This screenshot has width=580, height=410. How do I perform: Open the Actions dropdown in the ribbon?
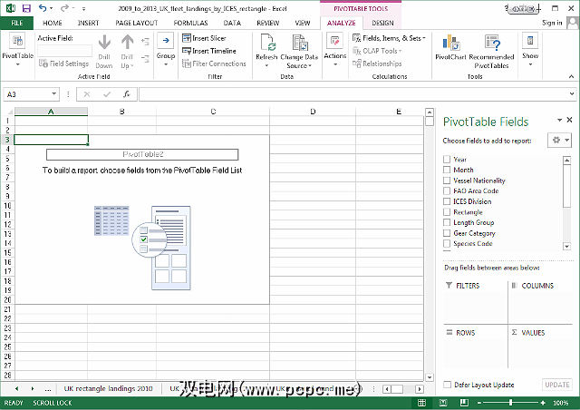[334, 47]
